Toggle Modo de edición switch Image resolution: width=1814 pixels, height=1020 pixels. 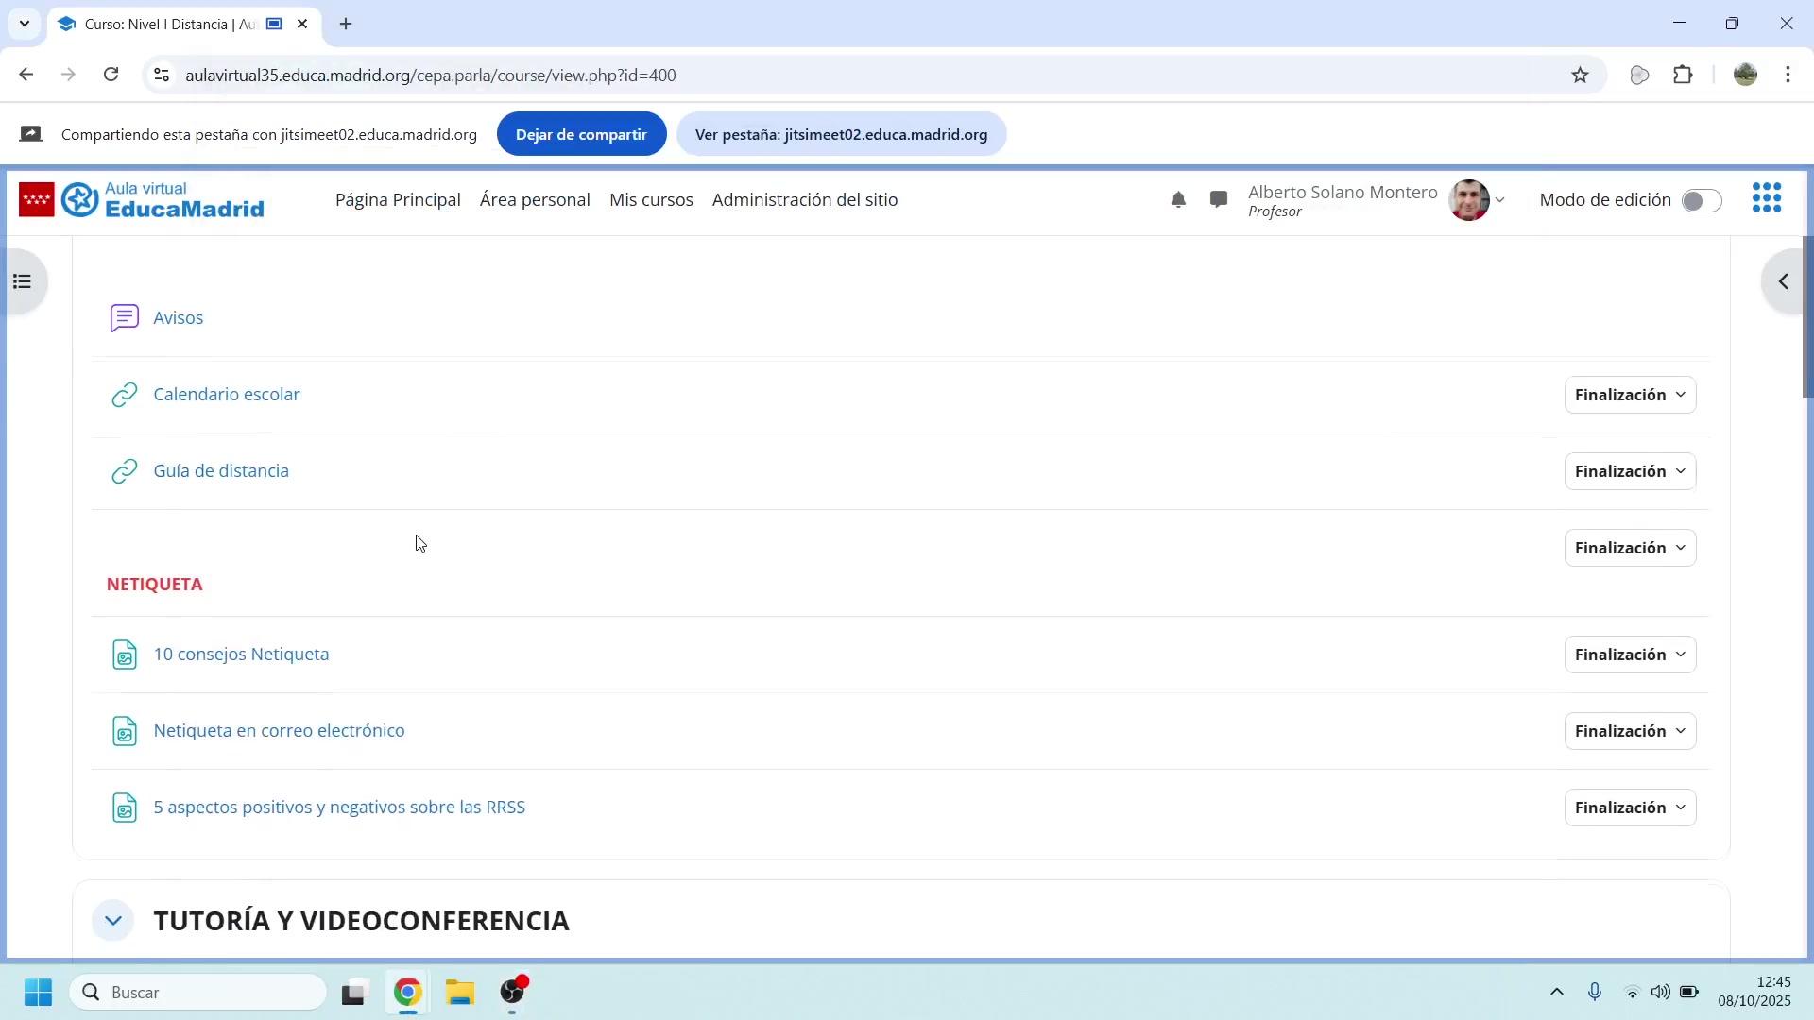pos(1702,201)
